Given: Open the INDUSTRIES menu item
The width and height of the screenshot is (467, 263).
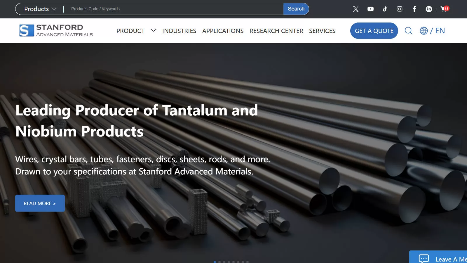Looking at the screenshot, I should [x=179, y=31].
